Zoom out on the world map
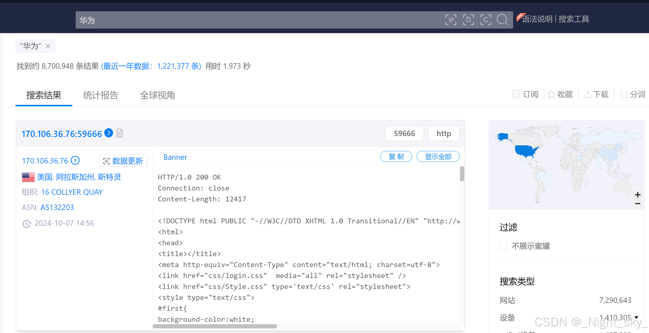The height and width of the screenshot is (333, 649). point(638,204)
